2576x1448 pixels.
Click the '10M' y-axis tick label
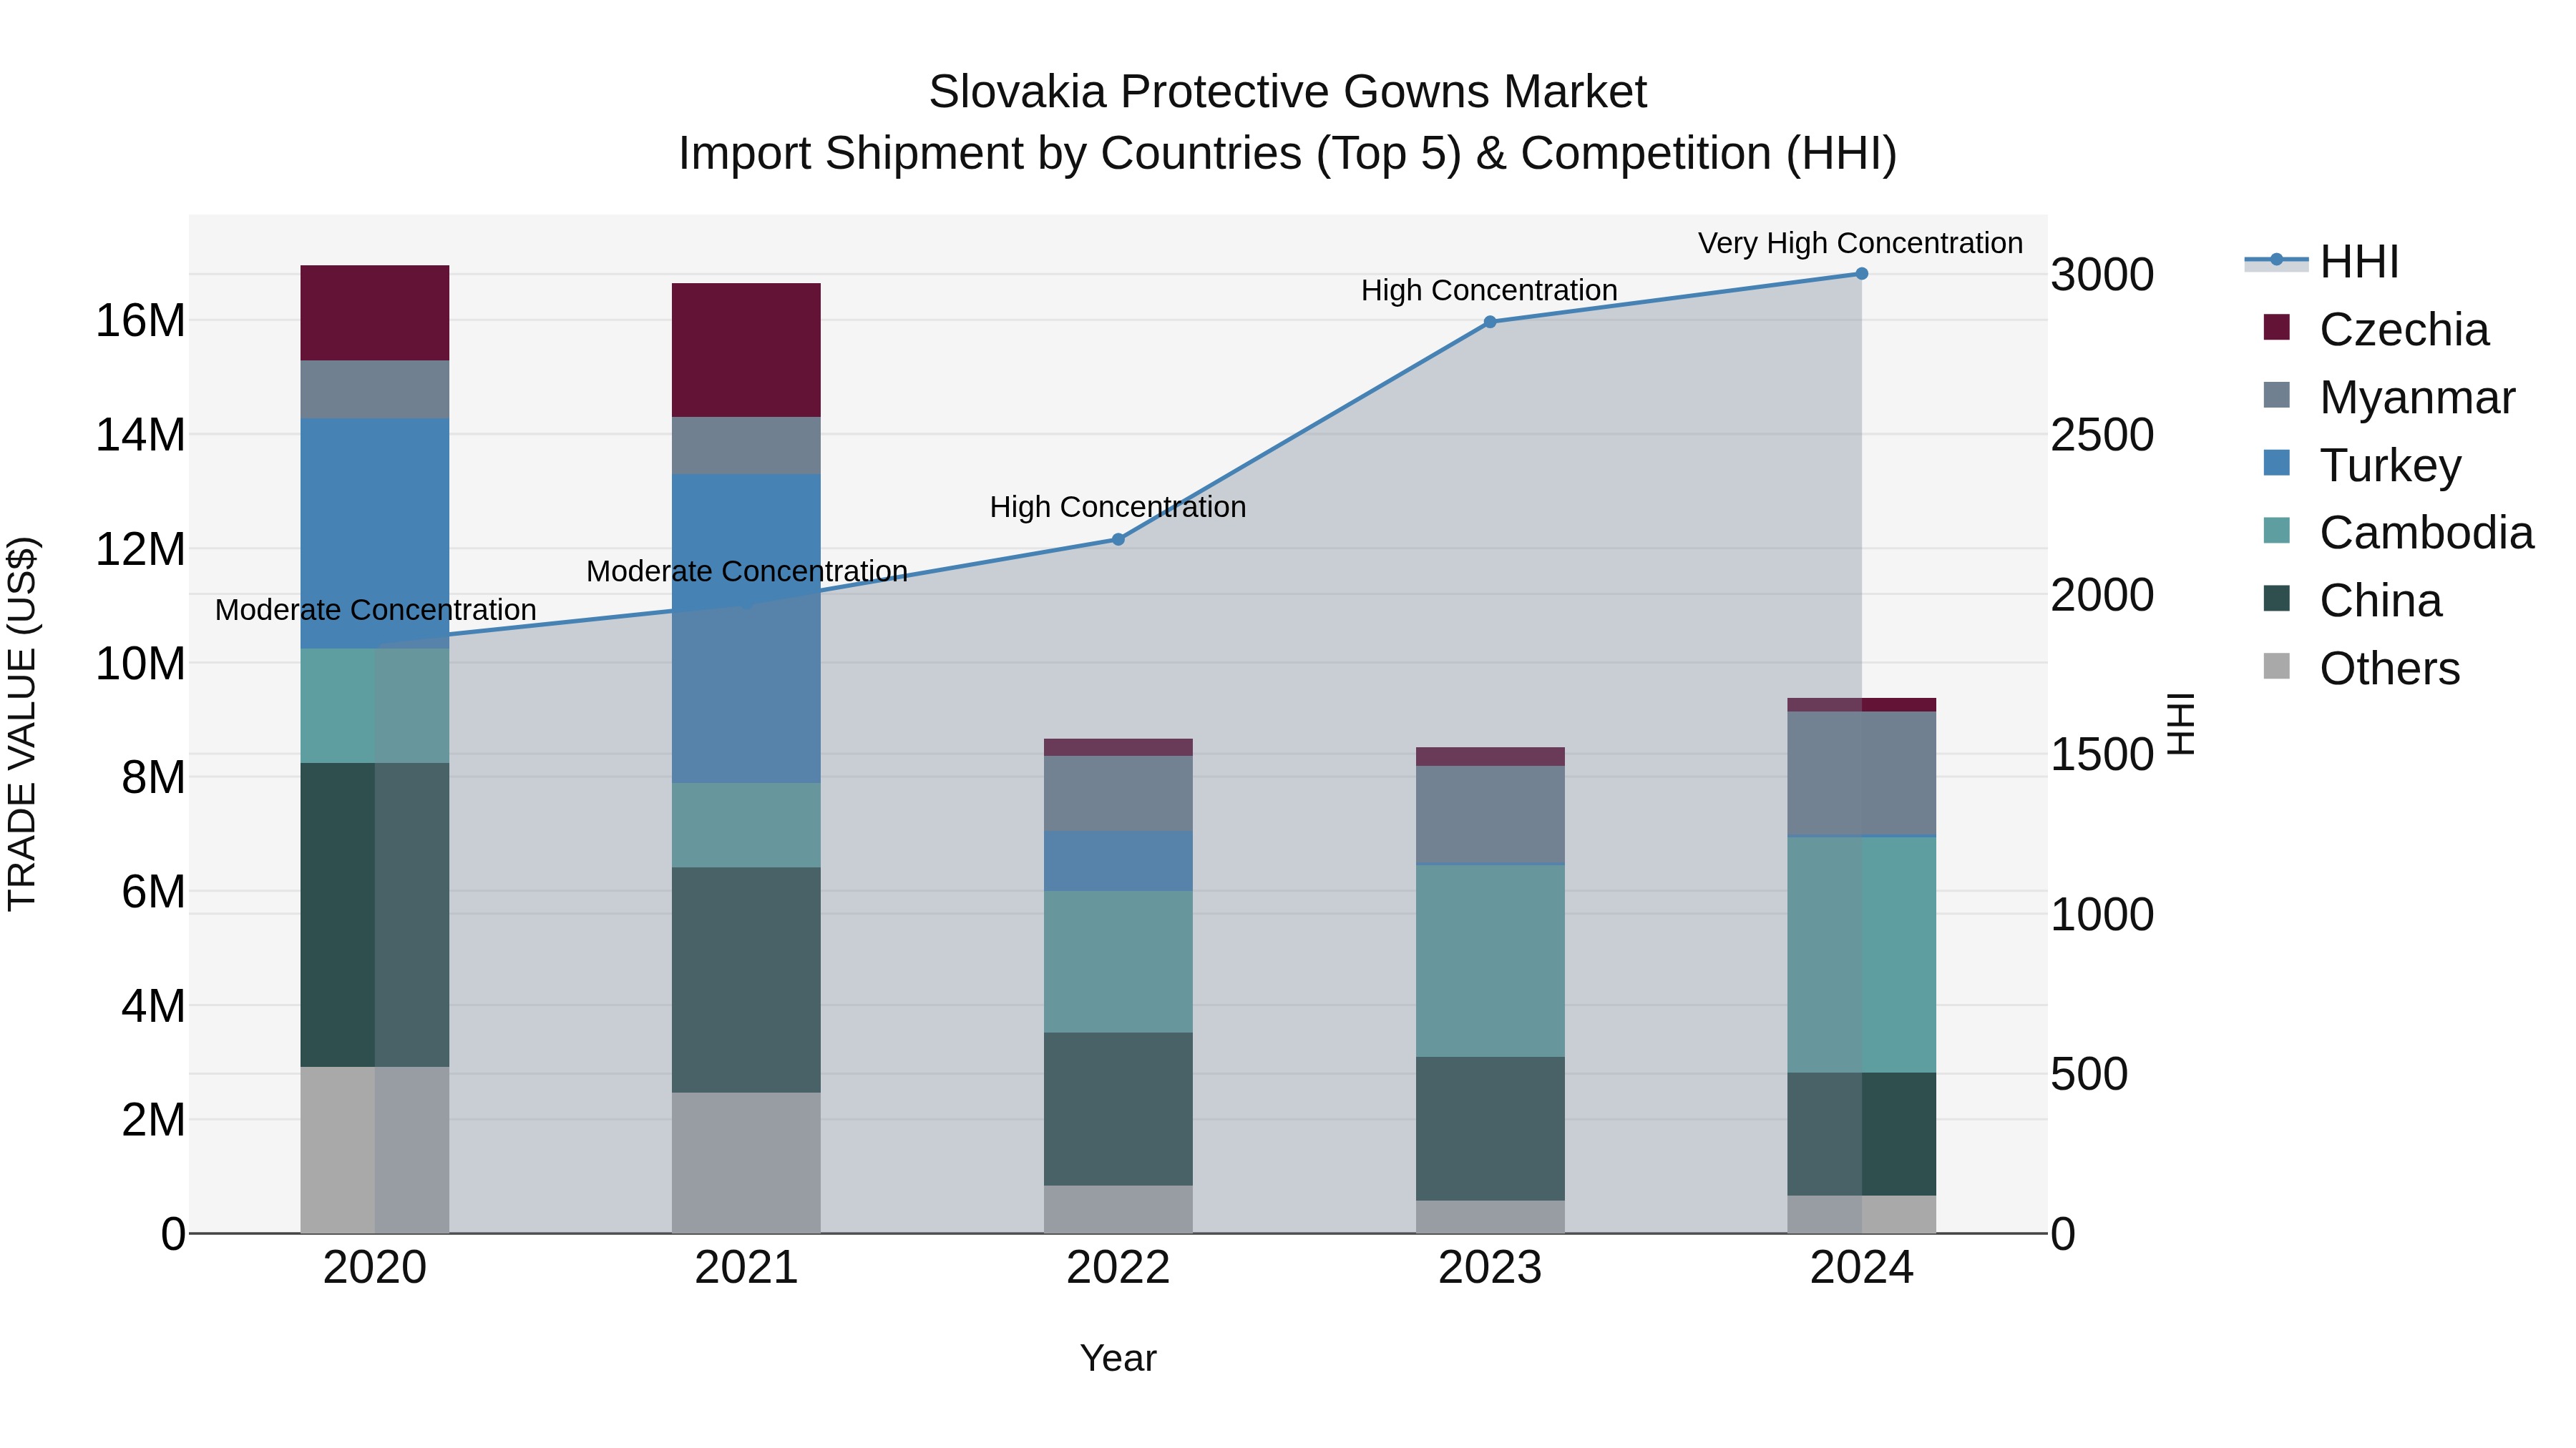(140, 664)
